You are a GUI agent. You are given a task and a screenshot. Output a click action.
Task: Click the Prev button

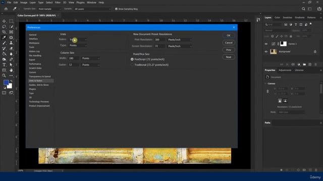click(x=229, y=50)
